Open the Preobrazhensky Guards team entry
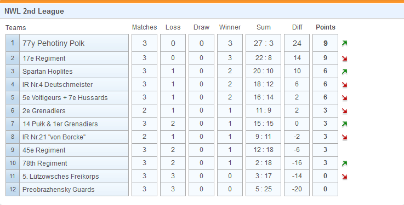This screenshot has height=205, width=404. pyautogui.click(x=59, y=190)
